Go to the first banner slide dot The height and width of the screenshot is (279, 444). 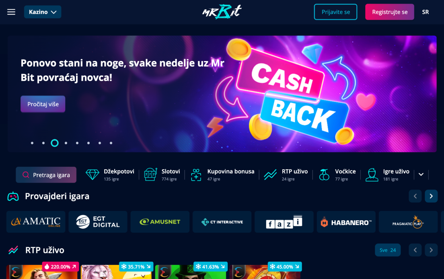(32, 143)
